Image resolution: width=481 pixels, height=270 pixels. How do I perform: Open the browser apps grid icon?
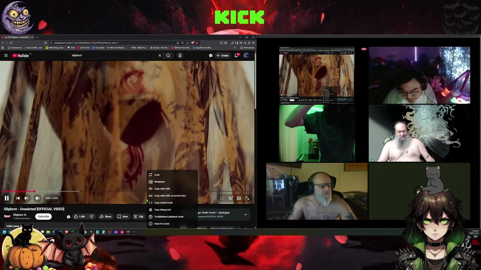pos(3,48)
